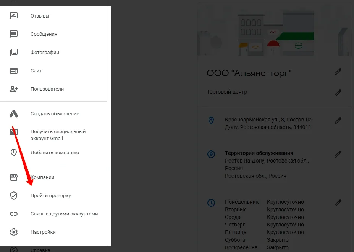Click the ООО "Альянс-торг" company title
Image resolution: width=354 pixels, height=252 pixels.
[x=249, y=73]
